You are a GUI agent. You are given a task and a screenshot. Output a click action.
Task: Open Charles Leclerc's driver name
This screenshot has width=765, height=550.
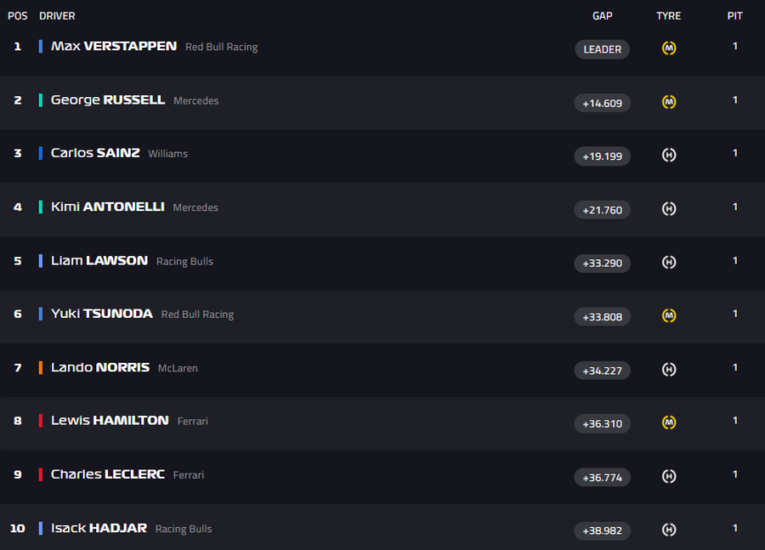point(108,474)
